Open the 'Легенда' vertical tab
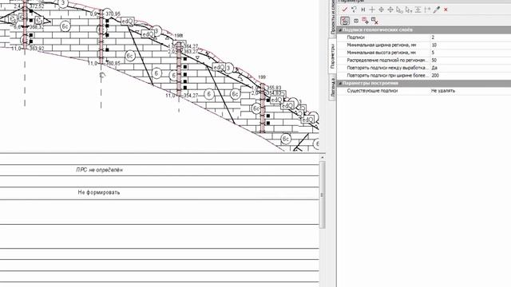Viewport: 511px width, 287px height. pyautogui.click(x=332, y=87)
